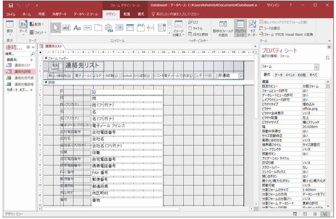336x219 pixels.
Task: Open the 表示 view button in the ribbon
Action: [x=9, y=29]
